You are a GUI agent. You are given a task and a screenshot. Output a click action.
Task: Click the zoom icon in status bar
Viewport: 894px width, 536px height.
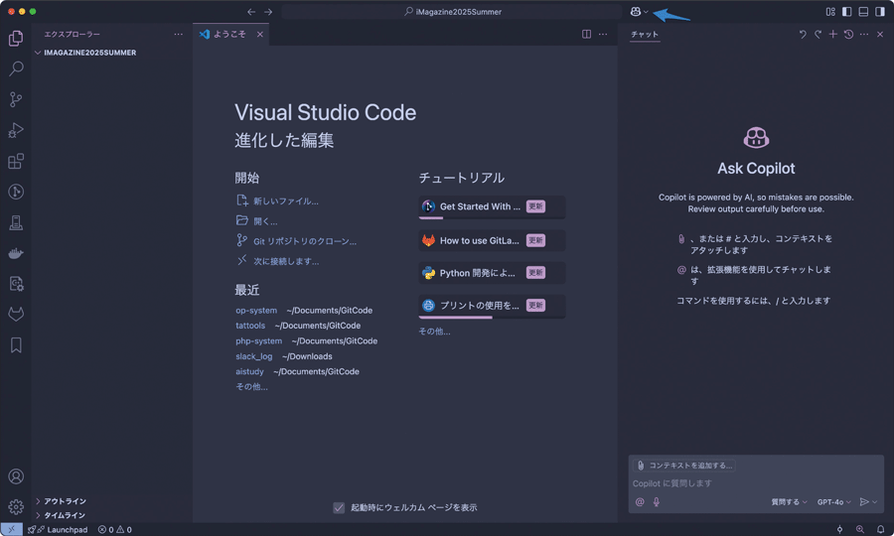pyautogui.click(x=860, y=530)
